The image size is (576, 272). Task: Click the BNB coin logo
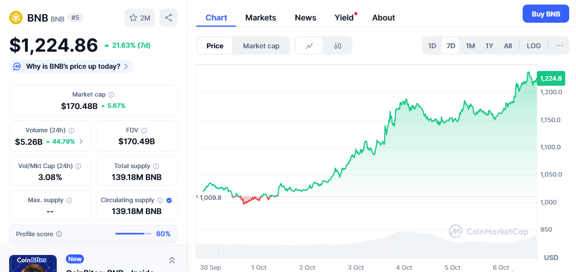(x=16, y=18)
